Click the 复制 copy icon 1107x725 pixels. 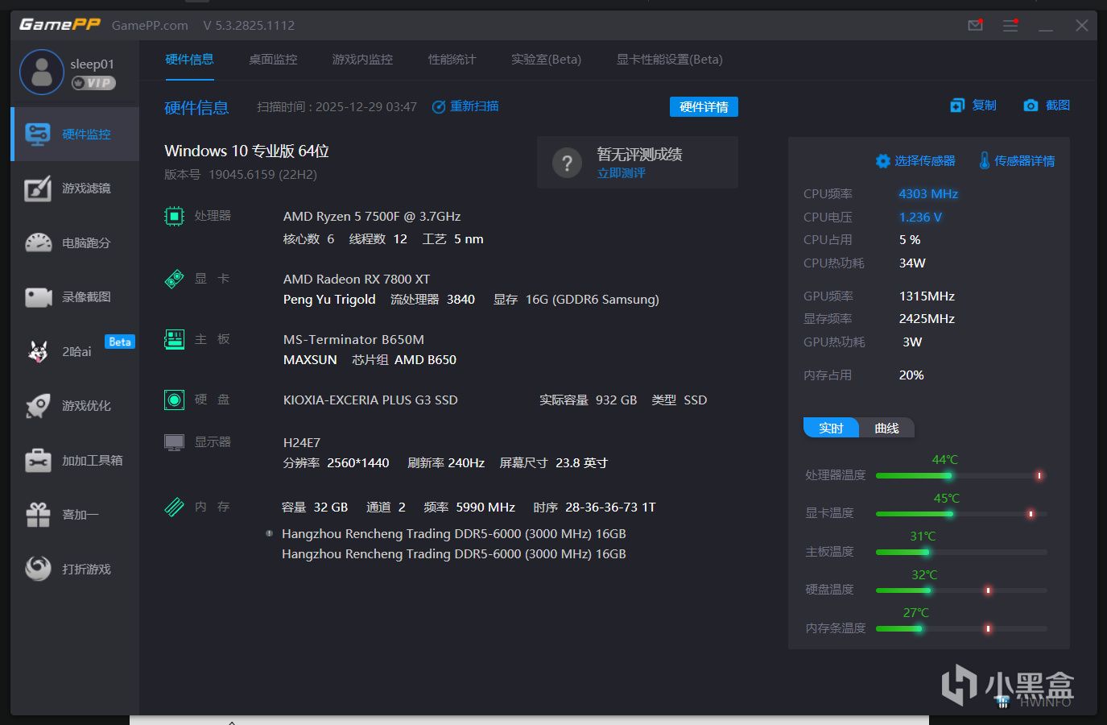tap(957, 106)
